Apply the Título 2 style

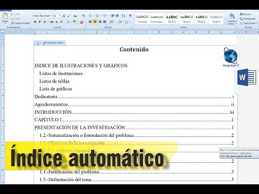[187, 19]
